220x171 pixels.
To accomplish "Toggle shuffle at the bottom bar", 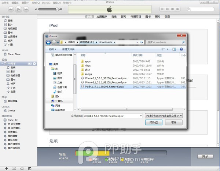I will [x=14, y=168].
